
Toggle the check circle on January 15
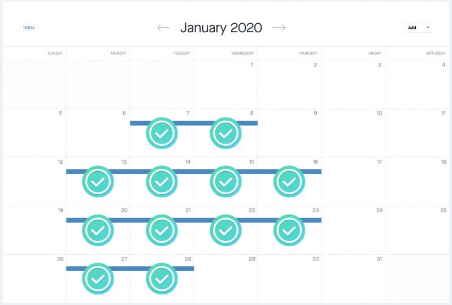pyautogui.click(x=225, y=182)
